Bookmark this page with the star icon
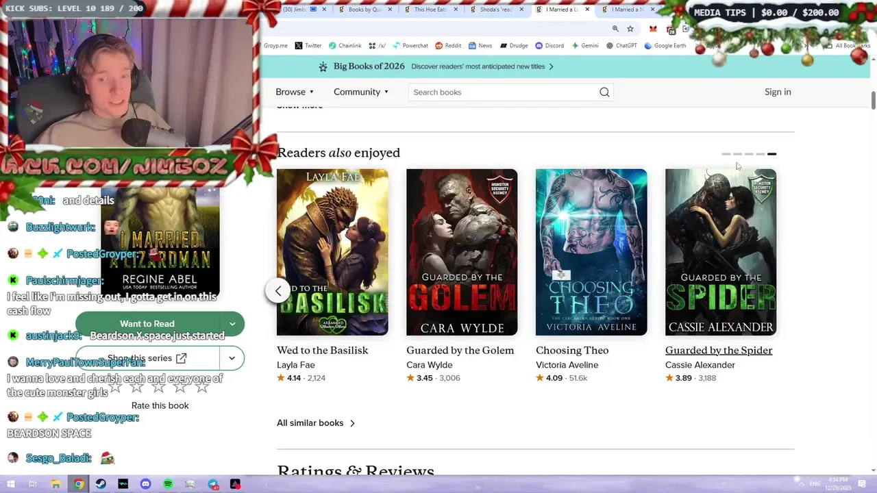The image size is (877, 493). click(x=630, y=29)
